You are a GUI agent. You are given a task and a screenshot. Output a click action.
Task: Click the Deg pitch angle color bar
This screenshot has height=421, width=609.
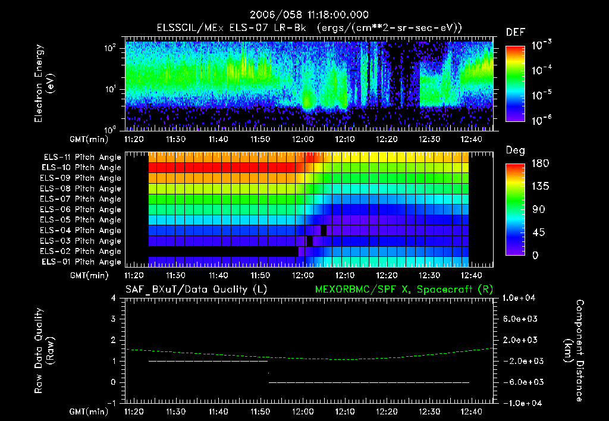(516, 210)
